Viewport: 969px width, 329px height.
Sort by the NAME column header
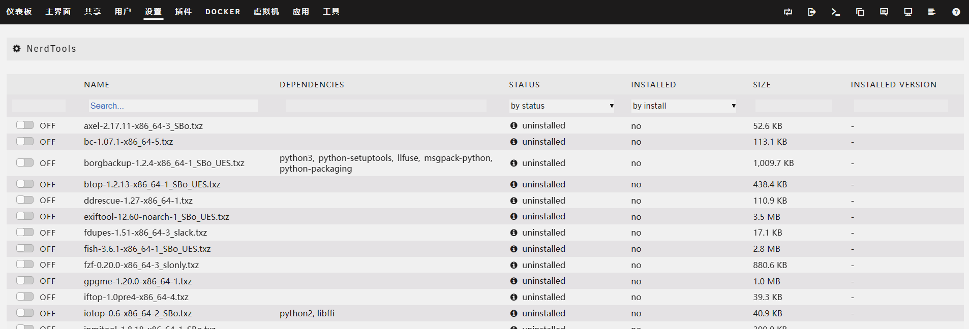pyautogui.click(x=97, y=85)
